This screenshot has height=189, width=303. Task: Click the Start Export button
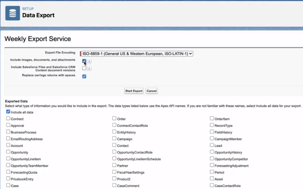pyautogui.click(x=134, y=91)
